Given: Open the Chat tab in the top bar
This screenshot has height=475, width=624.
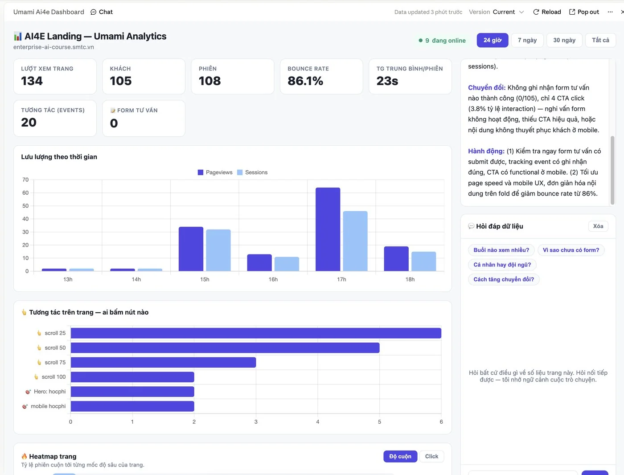Looking at the screenshot, I should pyautogui.click(x=102, y=12).
